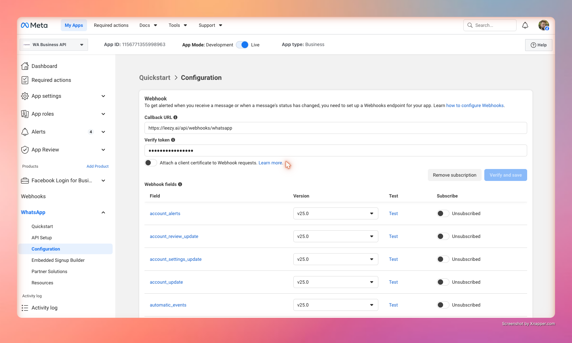Expand Facebook Login for Business section

(x=103, y=181)
